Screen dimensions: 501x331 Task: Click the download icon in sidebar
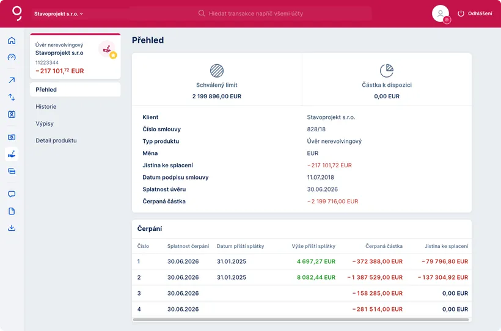tap(12, 228)
